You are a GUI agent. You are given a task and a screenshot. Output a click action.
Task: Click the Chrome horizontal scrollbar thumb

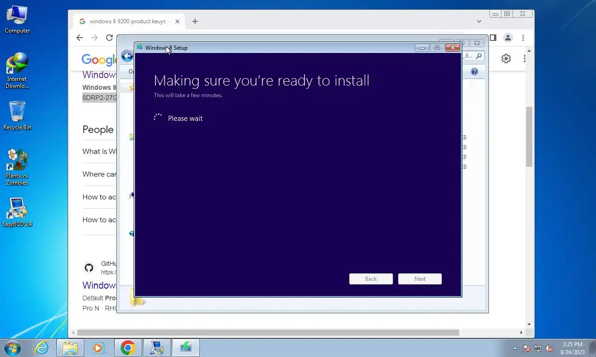pos(268,332)
